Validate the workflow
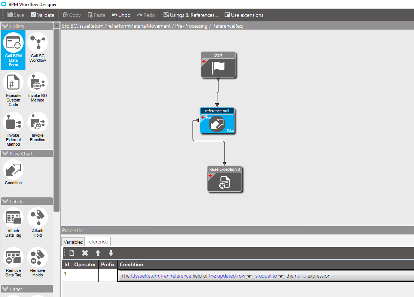Screen dimensions: 414x297 pyautogui.click(x=43, y=15)
